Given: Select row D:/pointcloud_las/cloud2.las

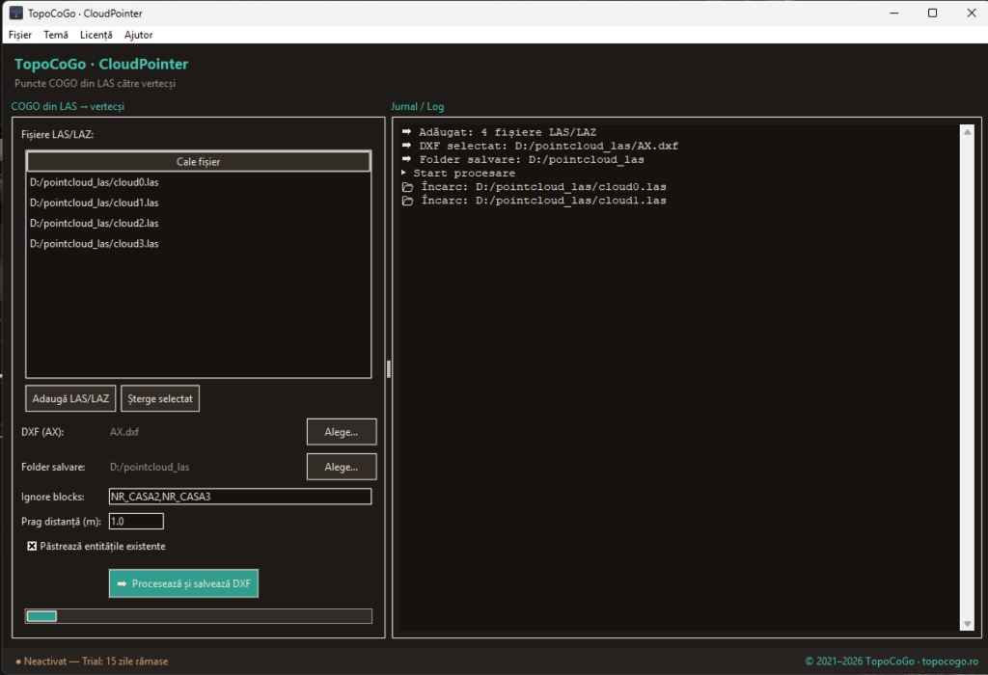Looking at the screenshot, I should pyautogui.click(x=199, y=224).
